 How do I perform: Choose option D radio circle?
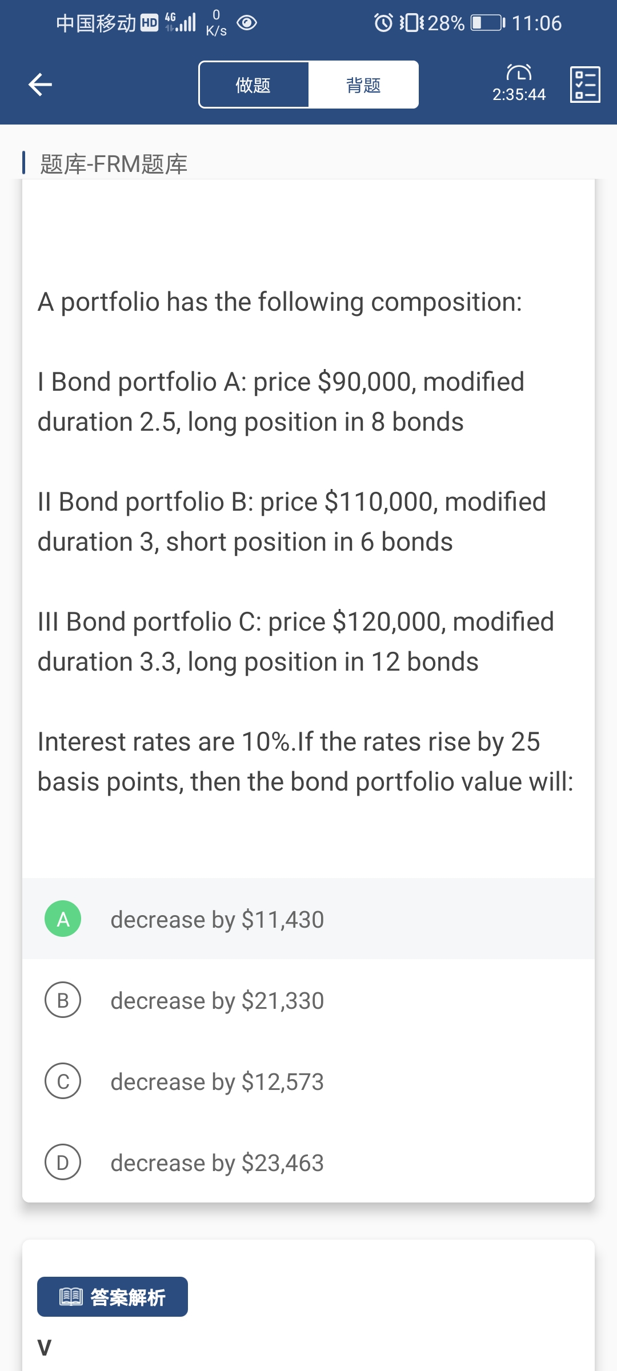click(63, 1162)
